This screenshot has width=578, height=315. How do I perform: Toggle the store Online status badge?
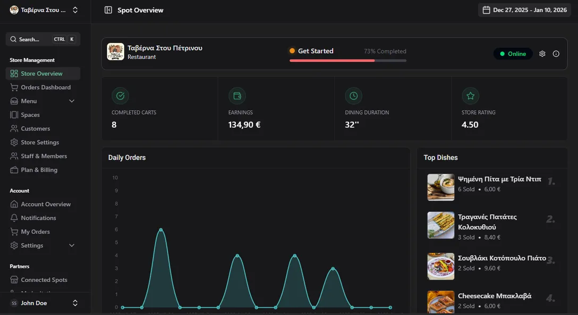coord(512,54)
